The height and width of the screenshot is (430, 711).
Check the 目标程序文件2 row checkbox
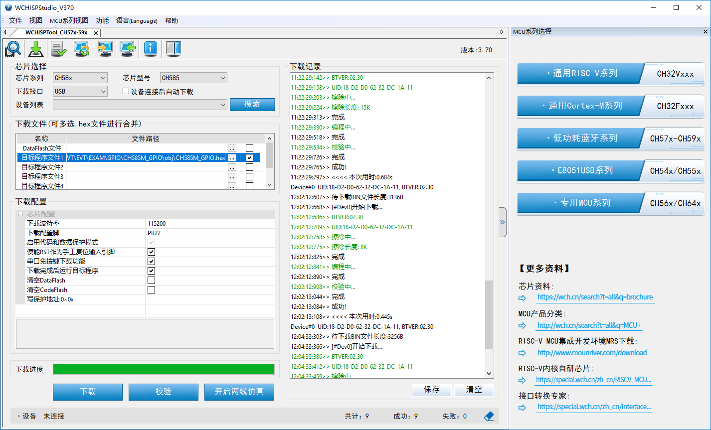point(250,167)
